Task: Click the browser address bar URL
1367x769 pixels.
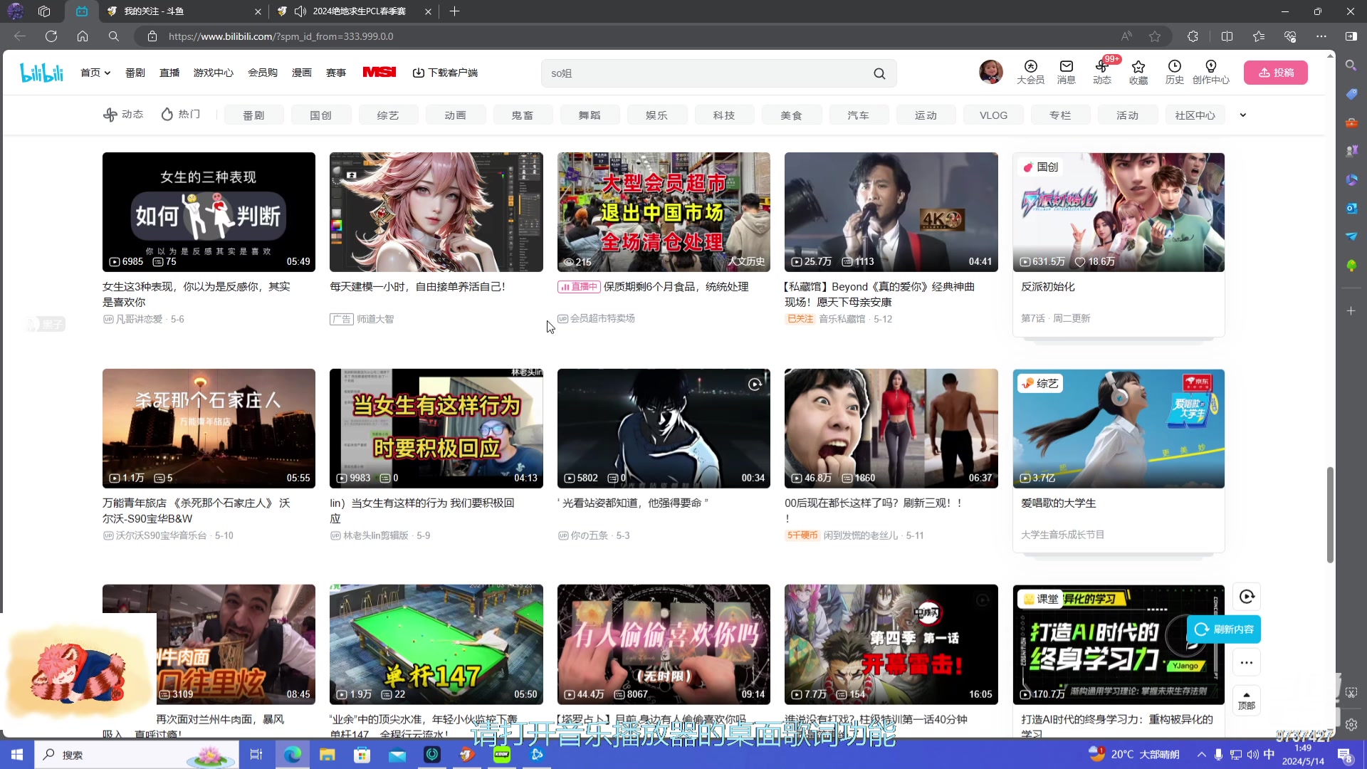Action: [281, 36]
